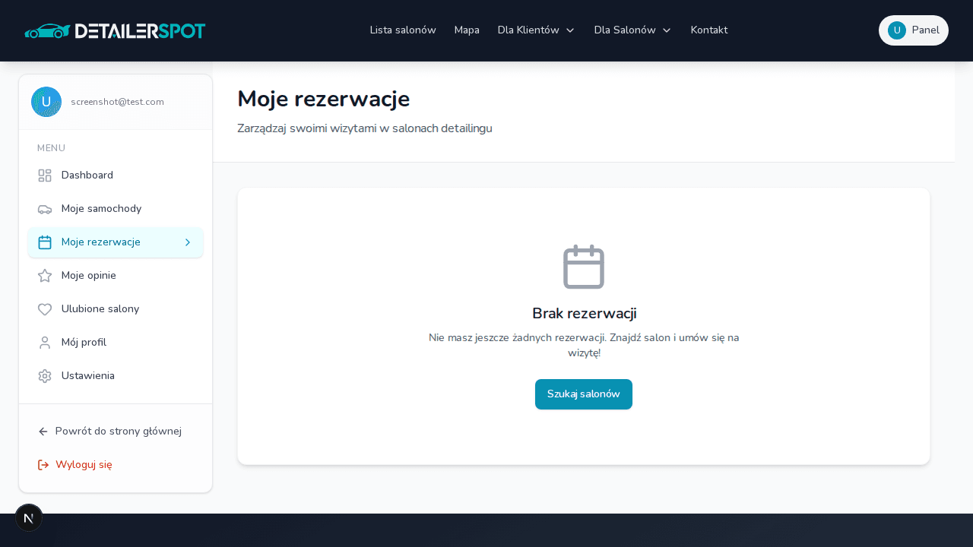
Task: Click the car icon next to Moje samochody
Action: pos(44,208)
